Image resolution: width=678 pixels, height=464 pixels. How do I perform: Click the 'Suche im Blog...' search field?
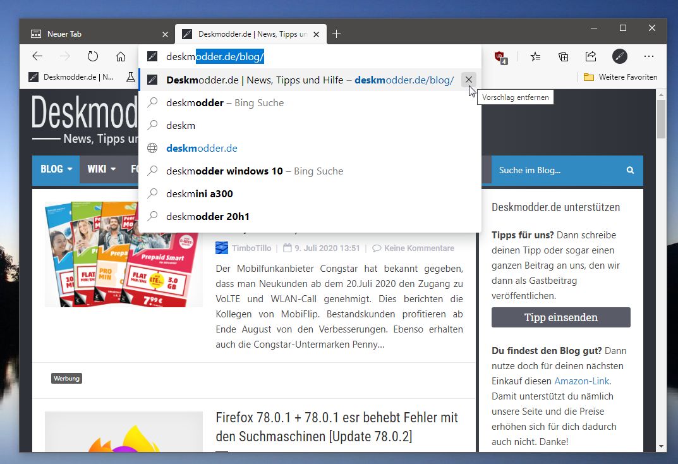pyautogui.click(x=559, y=171)
